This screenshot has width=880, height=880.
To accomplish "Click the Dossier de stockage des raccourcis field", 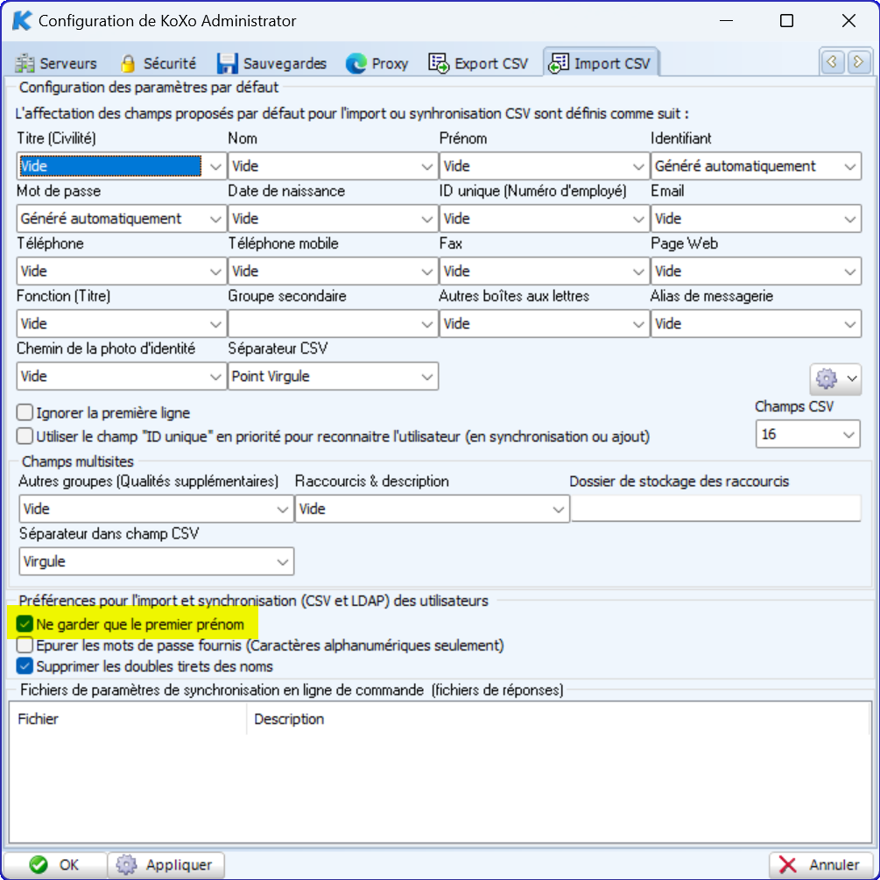I will (x=715, y=509).
